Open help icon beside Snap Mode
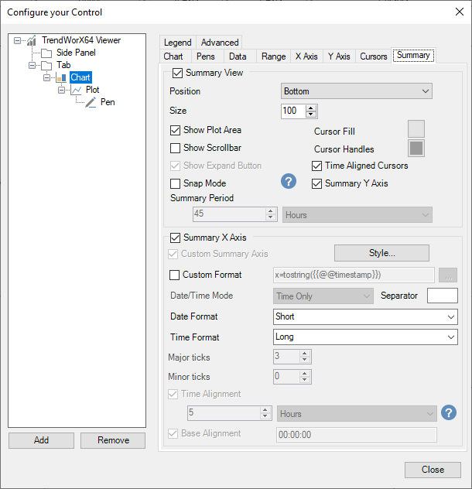The width and height of the screenshot is (472, 489). coord(289,182)
